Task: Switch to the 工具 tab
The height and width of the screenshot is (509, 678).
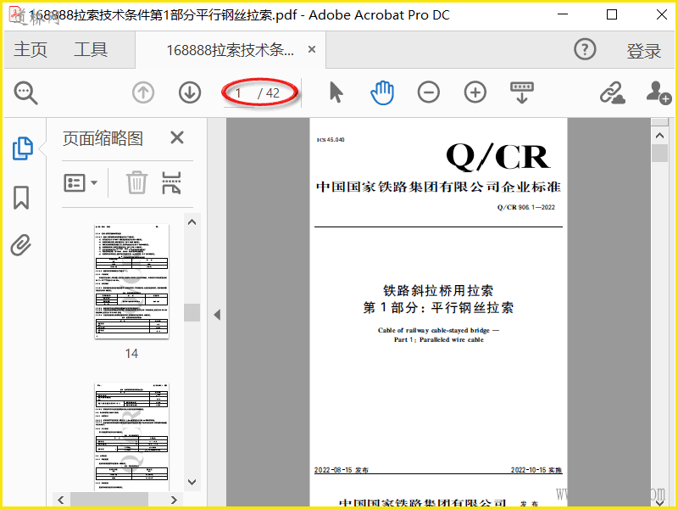Action: point(91,49)
